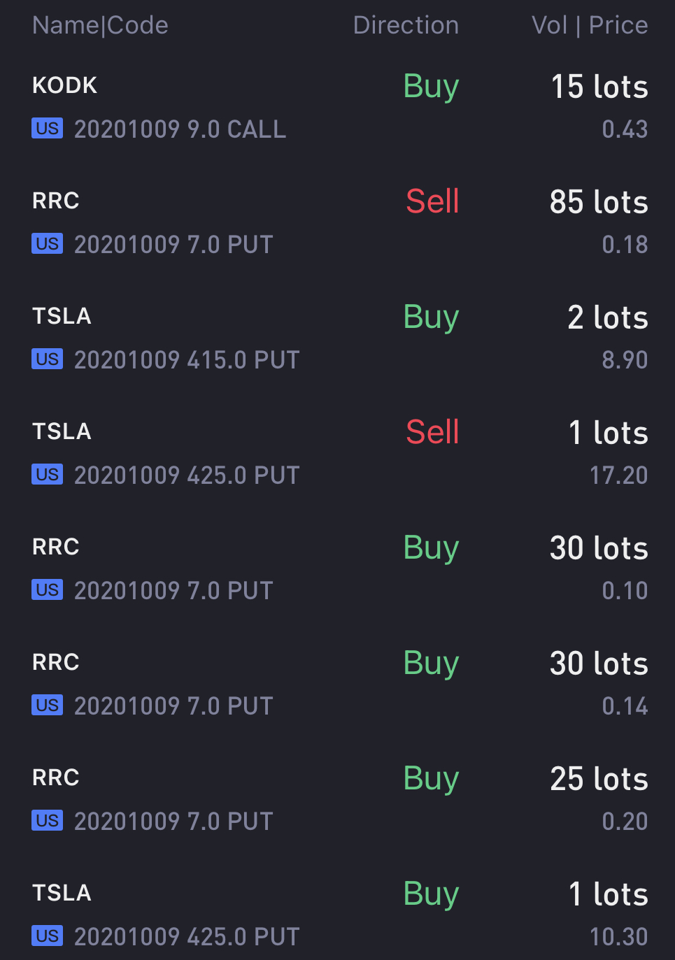Click the US badge on KODK row
The height and width of the screenshot is (960, 675).
(x=47, y=129)
